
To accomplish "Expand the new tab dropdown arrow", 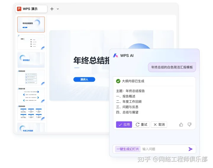I will [x=58, y=9].
